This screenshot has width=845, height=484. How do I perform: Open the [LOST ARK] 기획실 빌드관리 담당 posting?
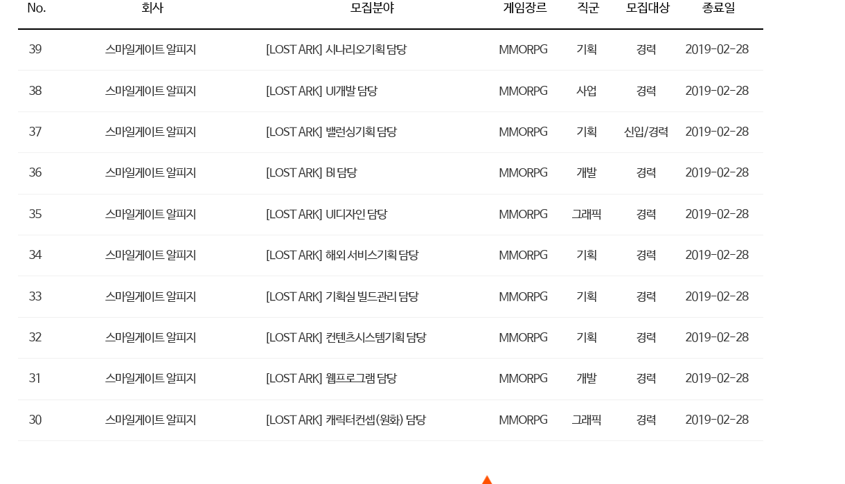tap(342, 297)
